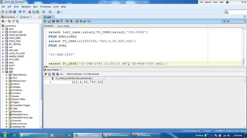Expand the DTECH_DB_SERVER connection
Screen dimensions: 247x138
click(x=3, y=35)
